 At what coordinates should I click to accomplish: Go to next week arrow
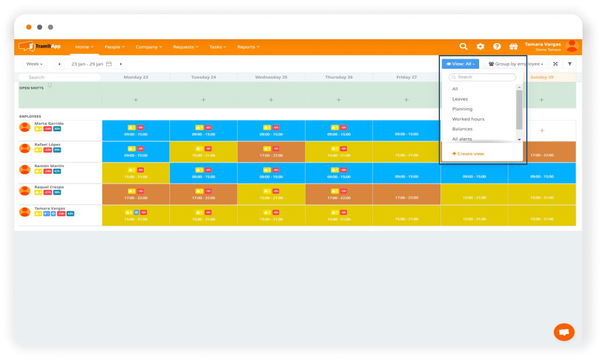pos(121,64)
